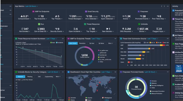Select the Root Cause tab

click(x=73, y=43)
